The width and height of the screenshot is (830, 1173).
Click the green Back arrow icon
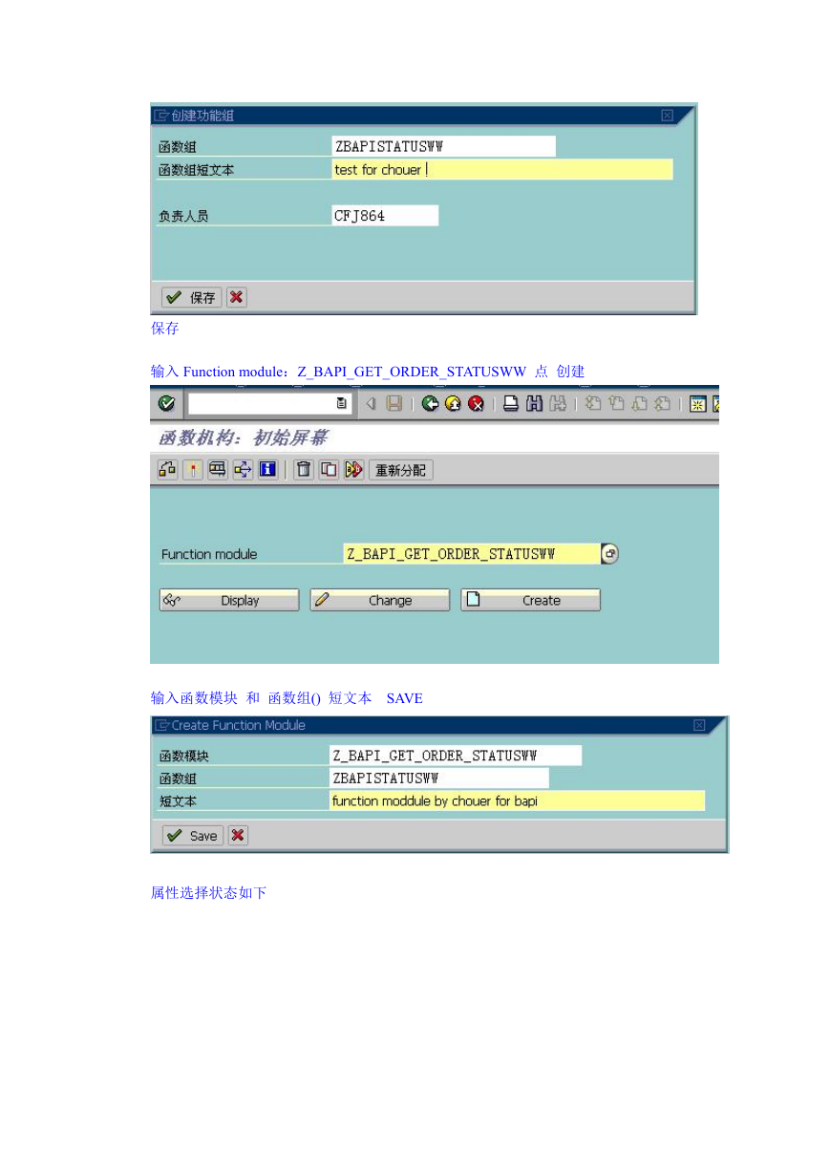[x=430, y=404]
